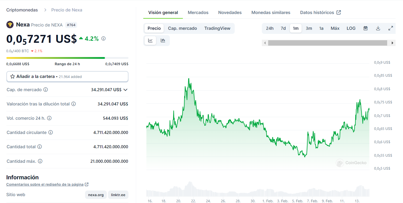Switch chart to Cap. mercado
This screenshot has height=203, width=403.
tap(182, 28)
